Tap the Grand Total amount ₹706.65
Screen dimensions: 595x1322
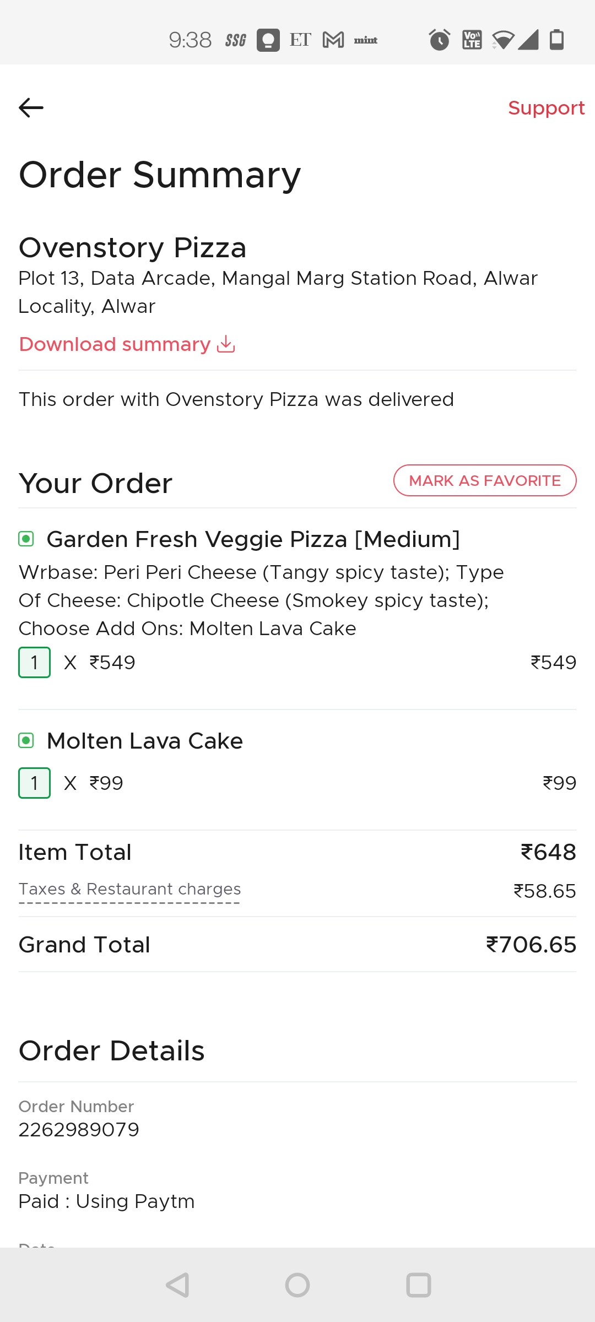(531, 945)
